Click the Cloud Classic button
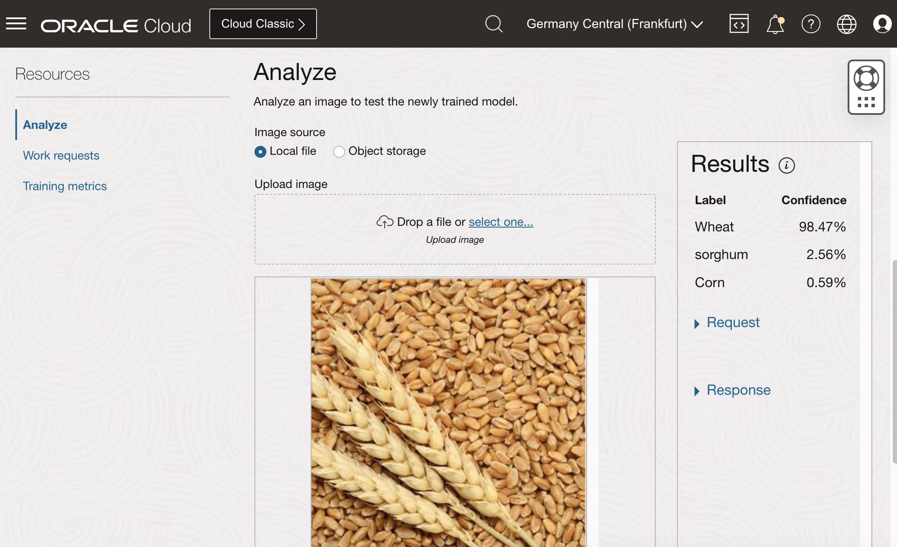The width and height of the screenshot is (897, 547). click(263, 24)
